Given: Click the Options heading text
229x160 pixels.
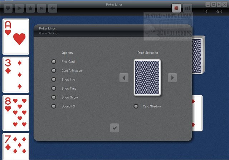Looking at the screenshot, I should click(67, 53).
